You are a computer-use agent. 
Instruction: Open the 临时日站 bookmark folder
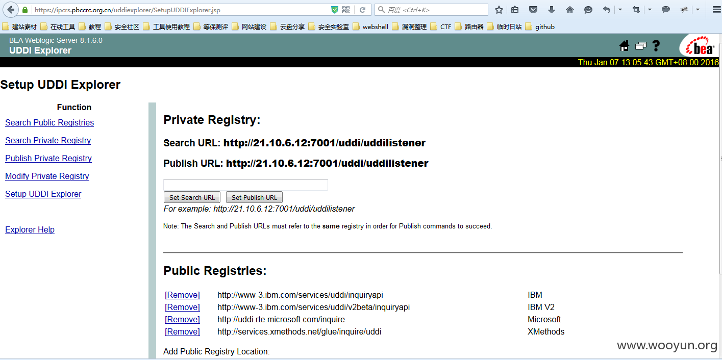pos(504,27)
